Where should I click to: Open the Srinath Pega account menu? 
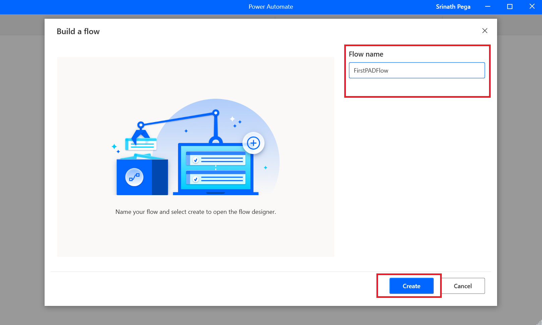coord(453,7)
